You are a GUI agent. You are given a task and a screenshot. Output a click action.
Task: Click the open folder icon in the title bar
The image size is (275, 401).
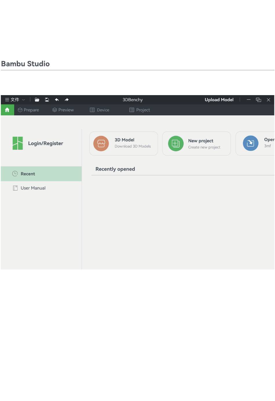coord(37,100)
